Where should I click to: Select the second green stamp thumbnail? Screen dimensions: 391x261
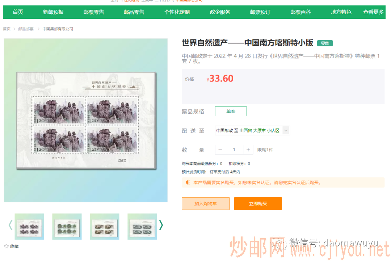[x=67, y=227]
